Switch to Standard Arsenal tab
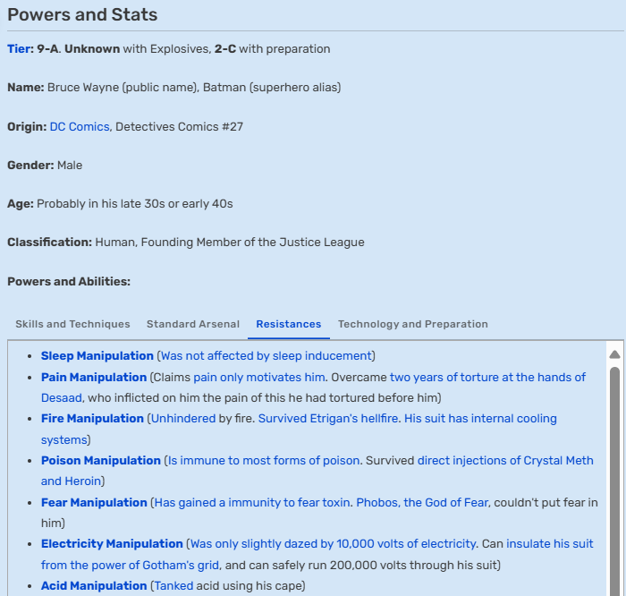The width and height of the screenshot is (626, 596). click(x=193, y=324)
